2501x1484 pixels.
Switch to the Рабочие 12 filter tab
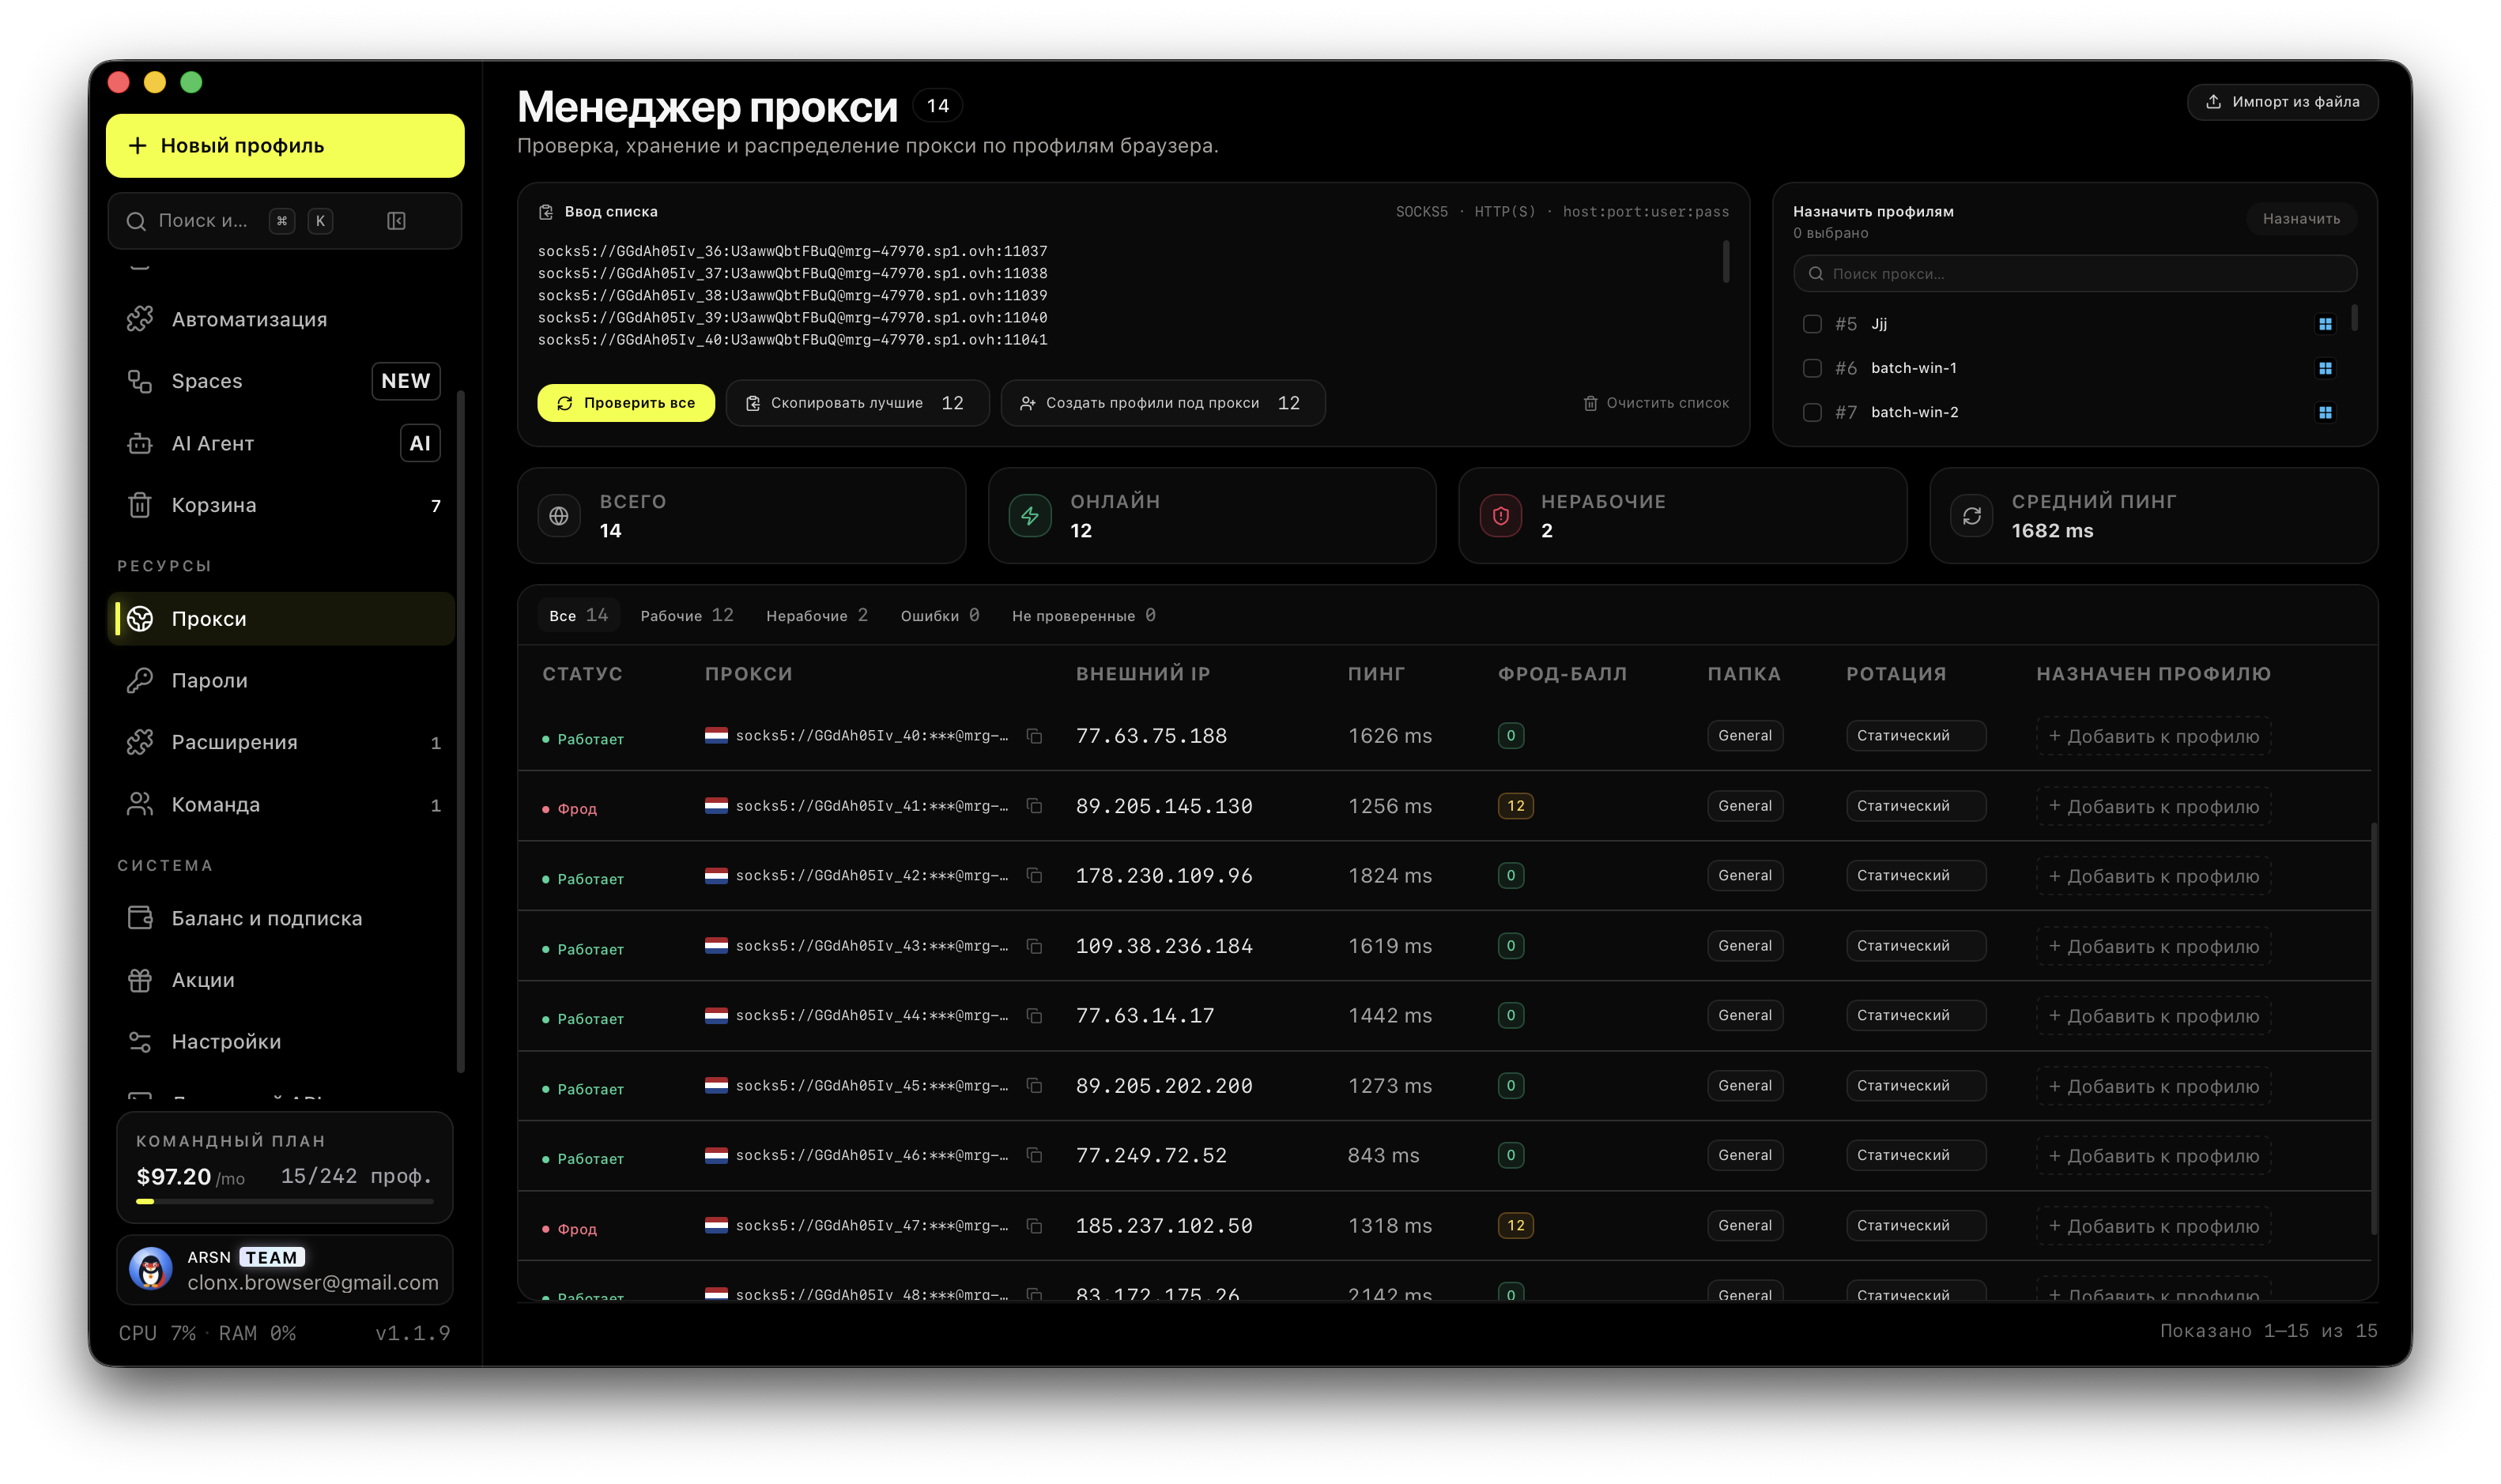687,615
